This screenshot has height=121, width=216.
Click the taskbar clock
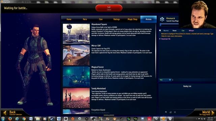[210, 119]
